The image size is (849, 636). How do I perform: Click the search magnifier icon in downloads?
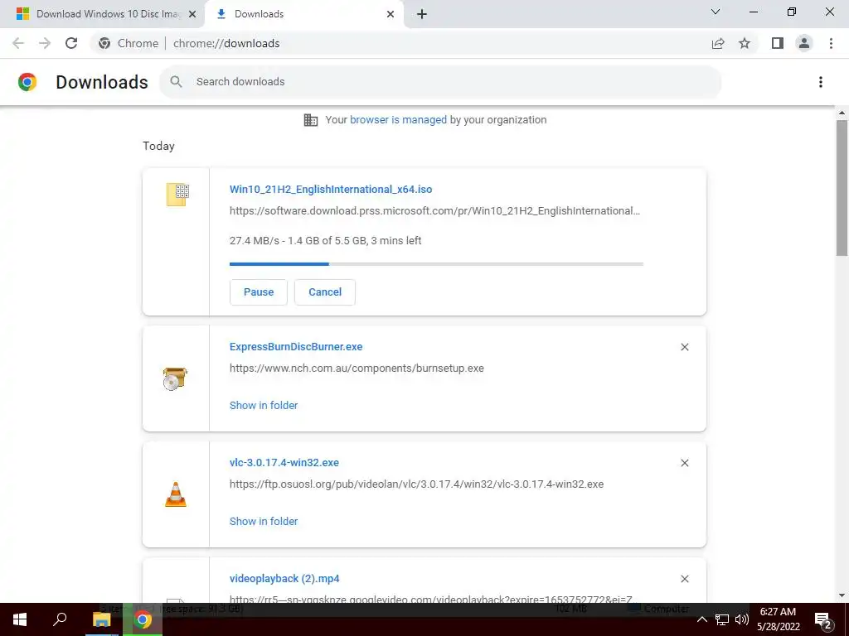tap(176, 82)
